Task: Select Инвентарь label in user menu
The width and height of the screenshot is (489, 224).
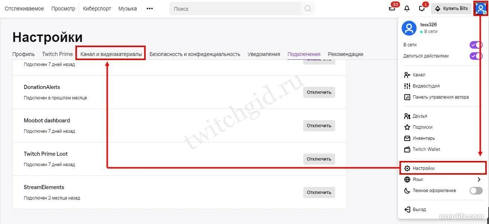Action: 424,138
